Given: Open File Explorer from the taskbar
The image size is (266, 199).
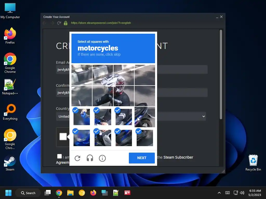Looking at the screenshot, I should pos(70,193).
